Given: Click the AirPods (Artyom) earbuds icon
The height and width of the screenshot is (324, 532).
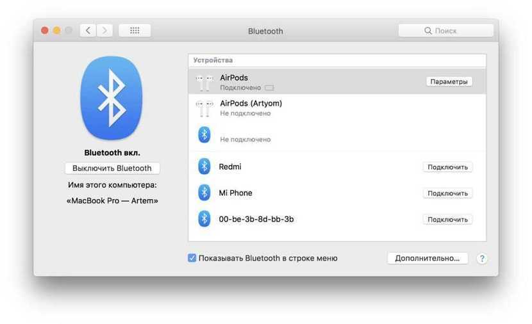Looking at the screenshot, I should 204,108.
